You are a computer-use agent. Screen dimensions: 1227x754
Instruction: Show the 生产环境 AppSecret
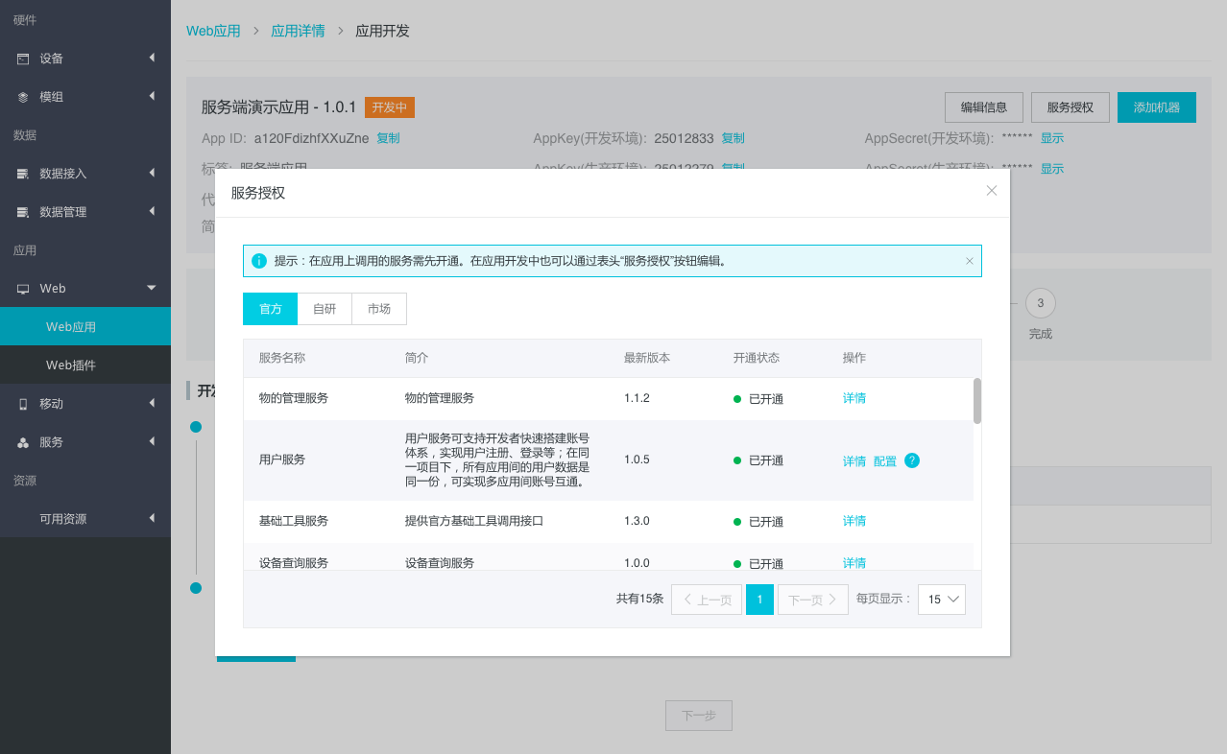tap(1052, 169)
